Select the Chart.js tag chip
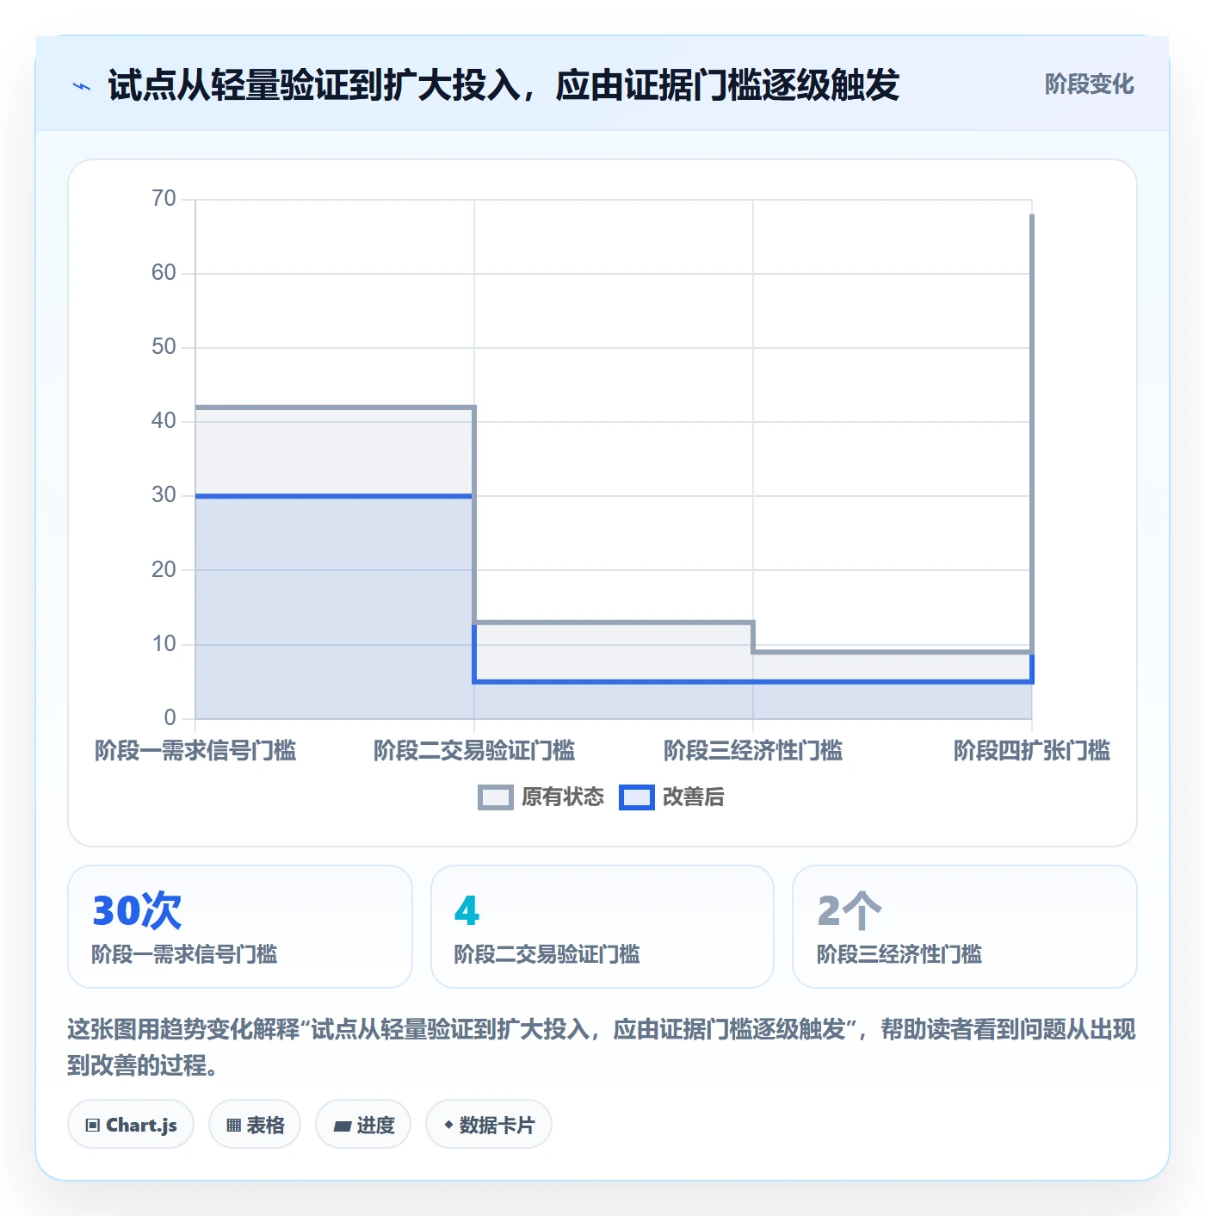This screenshot has width=1205, height=1216. [x=131, y=1125]
